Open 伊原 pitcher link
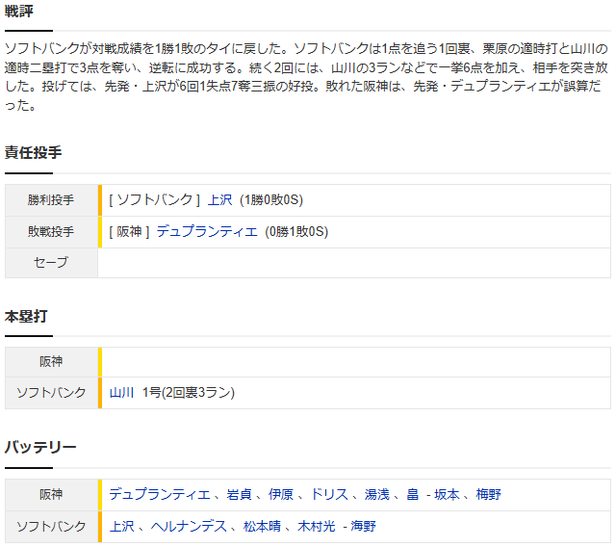This screenshot has height=547, width=616. [281, 494]
